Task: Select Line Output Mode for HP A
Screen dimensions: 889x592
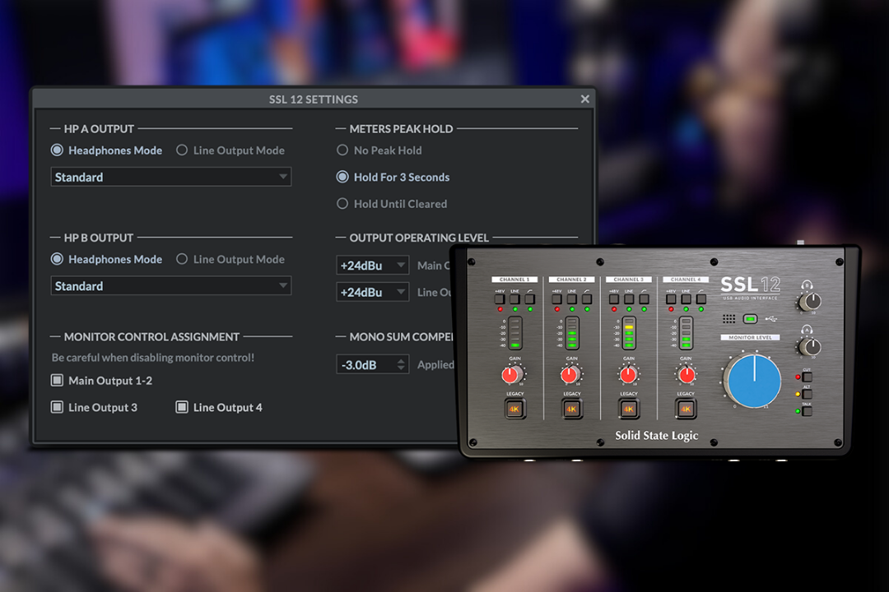Action: coord(182,150)
